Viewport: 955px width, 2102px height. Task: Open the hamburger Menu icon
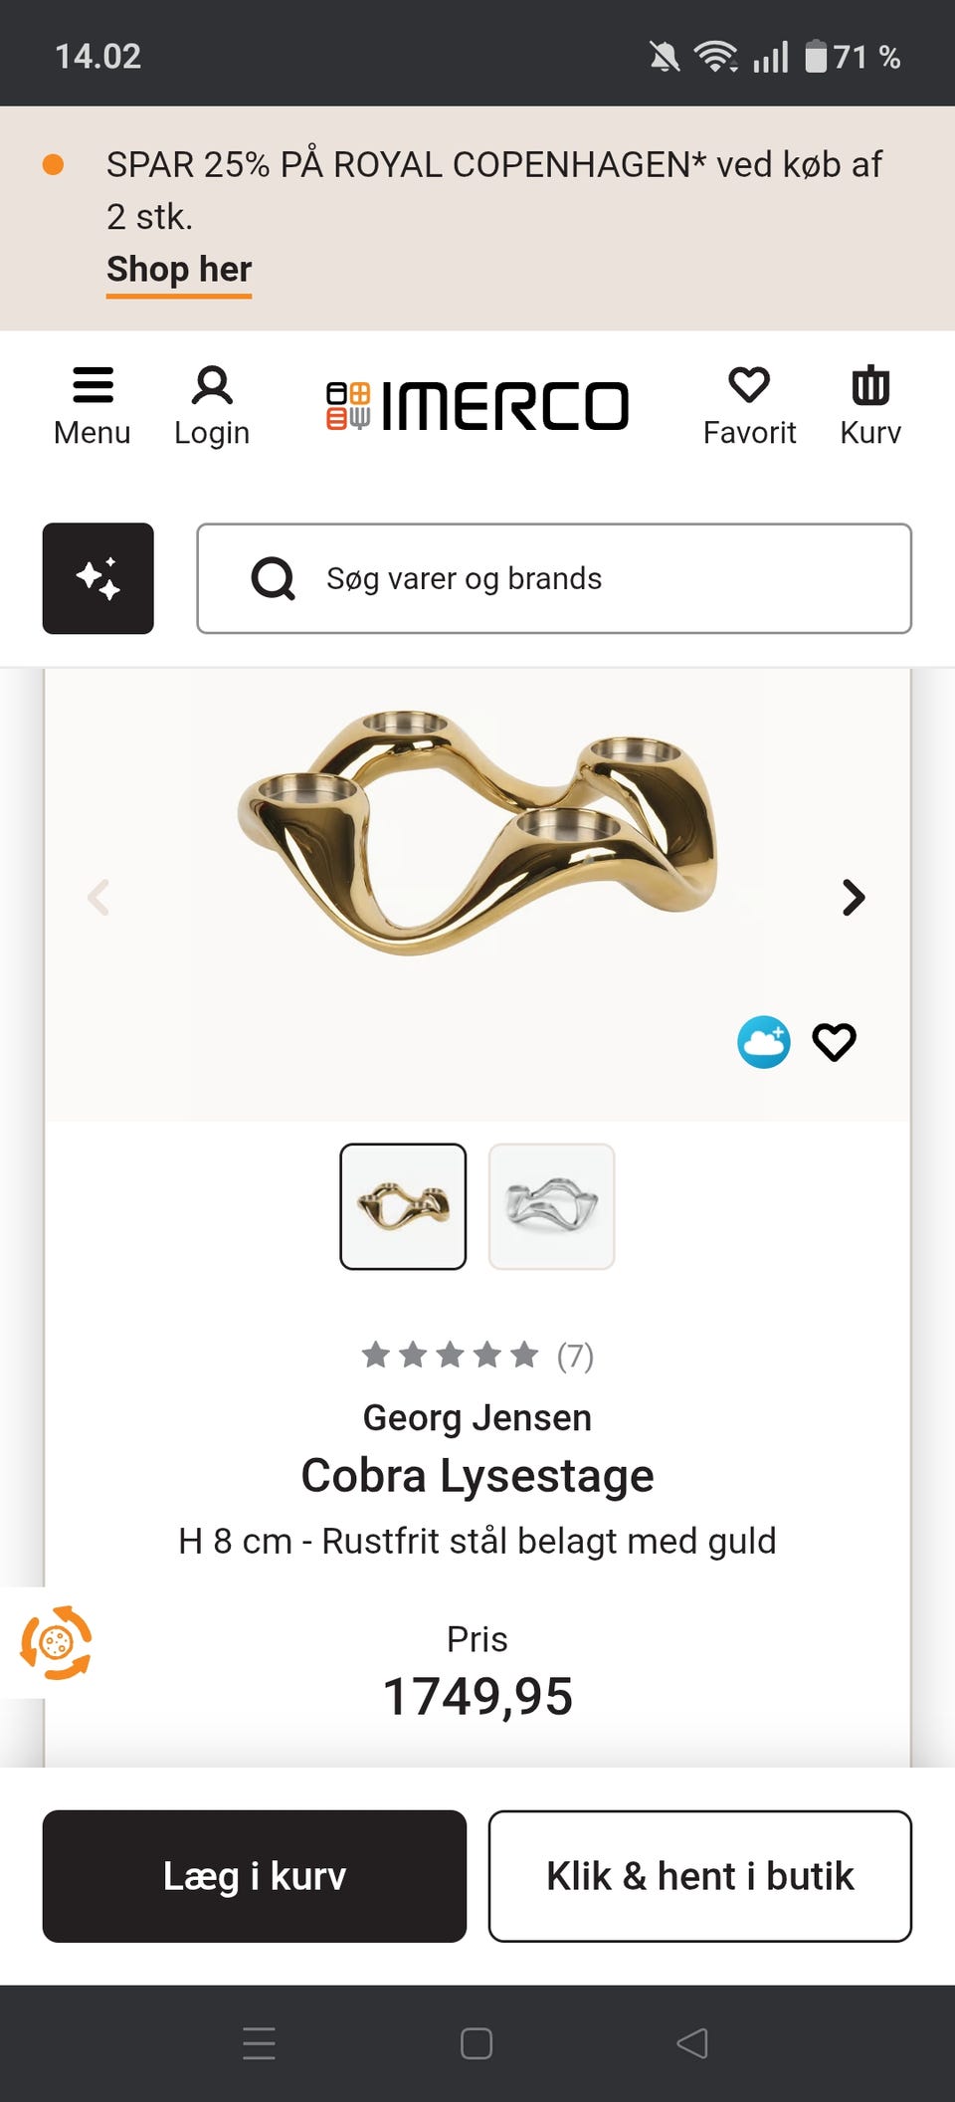coord(93,386)
